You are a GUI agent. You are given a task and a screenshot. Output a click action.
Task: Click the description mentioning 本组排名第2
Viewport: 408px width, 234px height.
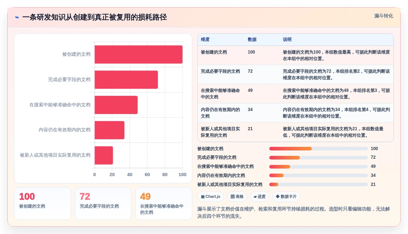click(336, 75)
